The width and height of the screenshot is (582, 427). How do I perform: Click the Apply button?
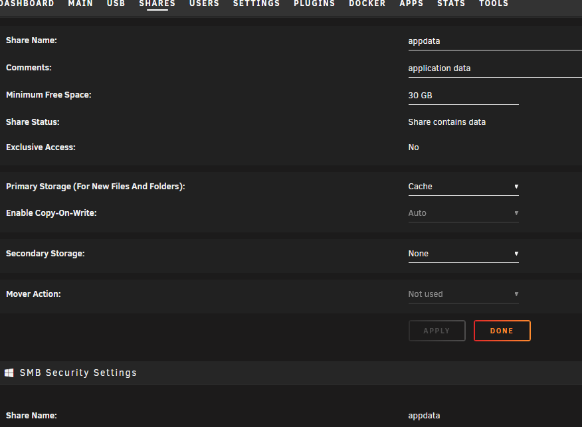(437, 331)
